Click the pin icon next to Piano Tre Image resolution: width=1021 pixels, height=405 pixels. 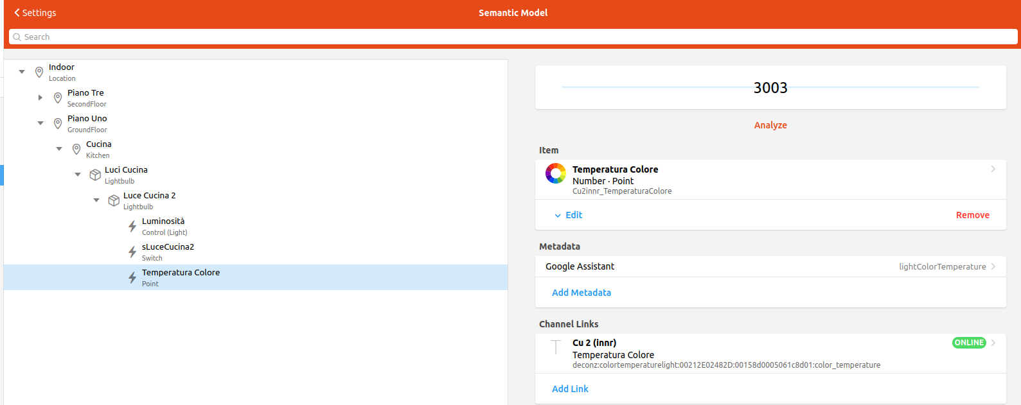tap(58, 98)
